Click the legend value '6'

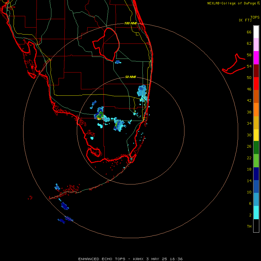(x=250, y=204)
